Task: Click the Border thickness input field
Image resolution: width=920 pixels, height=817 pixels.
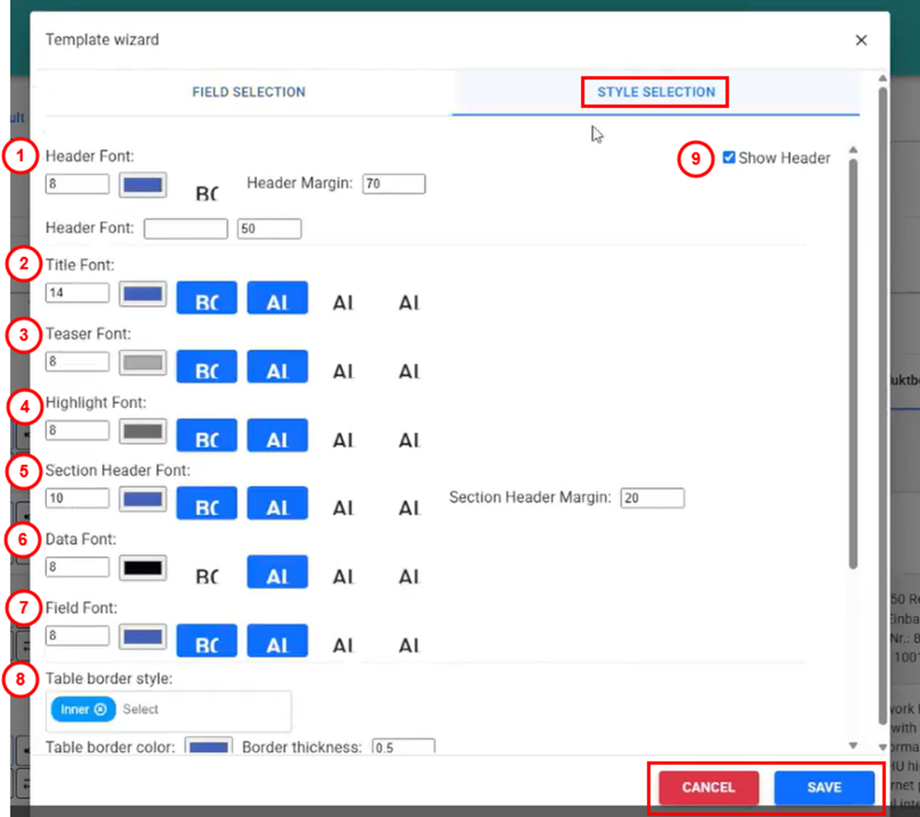Action: tap(403, 747)
